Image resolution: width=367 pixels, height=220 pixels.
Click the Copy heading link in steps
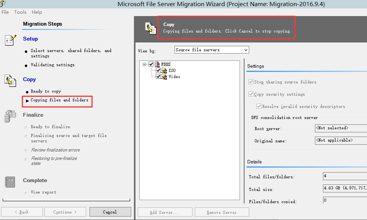tap(29, 79)
